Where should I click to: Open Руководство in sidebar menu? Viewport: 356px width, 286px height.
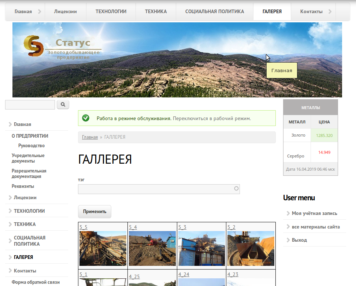coord(31,146)
